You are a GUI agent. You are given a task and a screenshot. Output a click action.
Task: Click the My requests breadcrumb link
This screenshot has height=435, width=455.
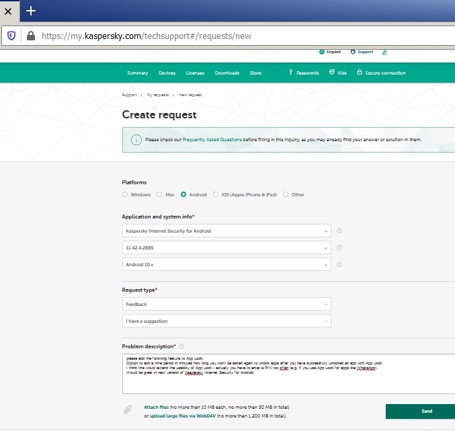tap(157, 95)
